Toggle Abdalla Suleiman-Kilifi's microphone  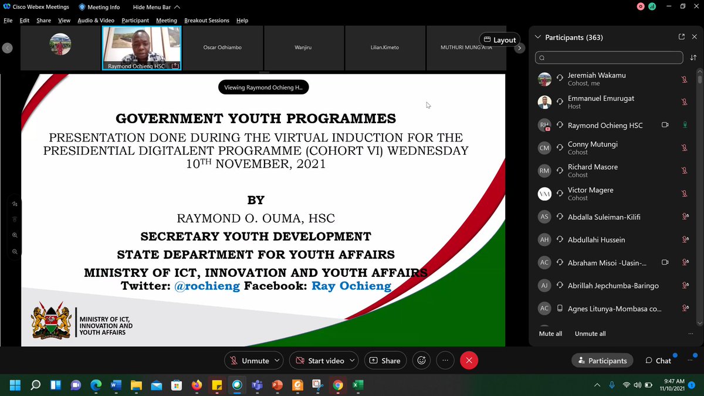684,216
